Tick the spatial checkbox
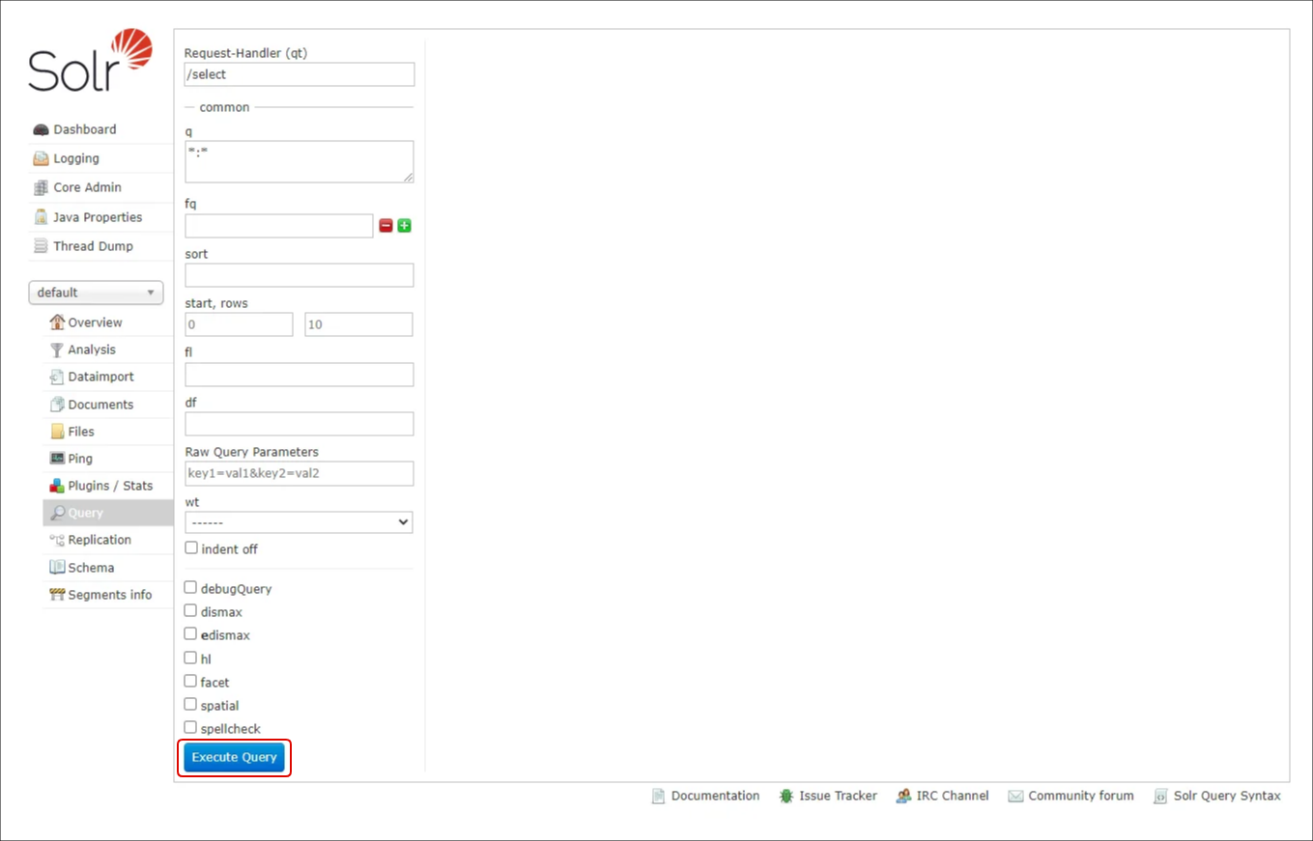Viewport: 1313px width, 841px height. (190, 704)
